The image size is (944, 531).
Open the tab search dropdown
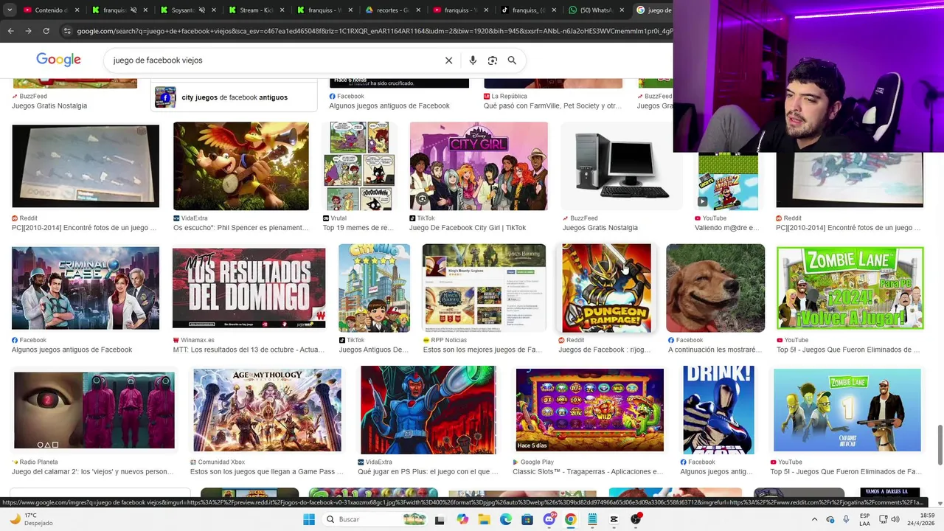coord(8,10)
